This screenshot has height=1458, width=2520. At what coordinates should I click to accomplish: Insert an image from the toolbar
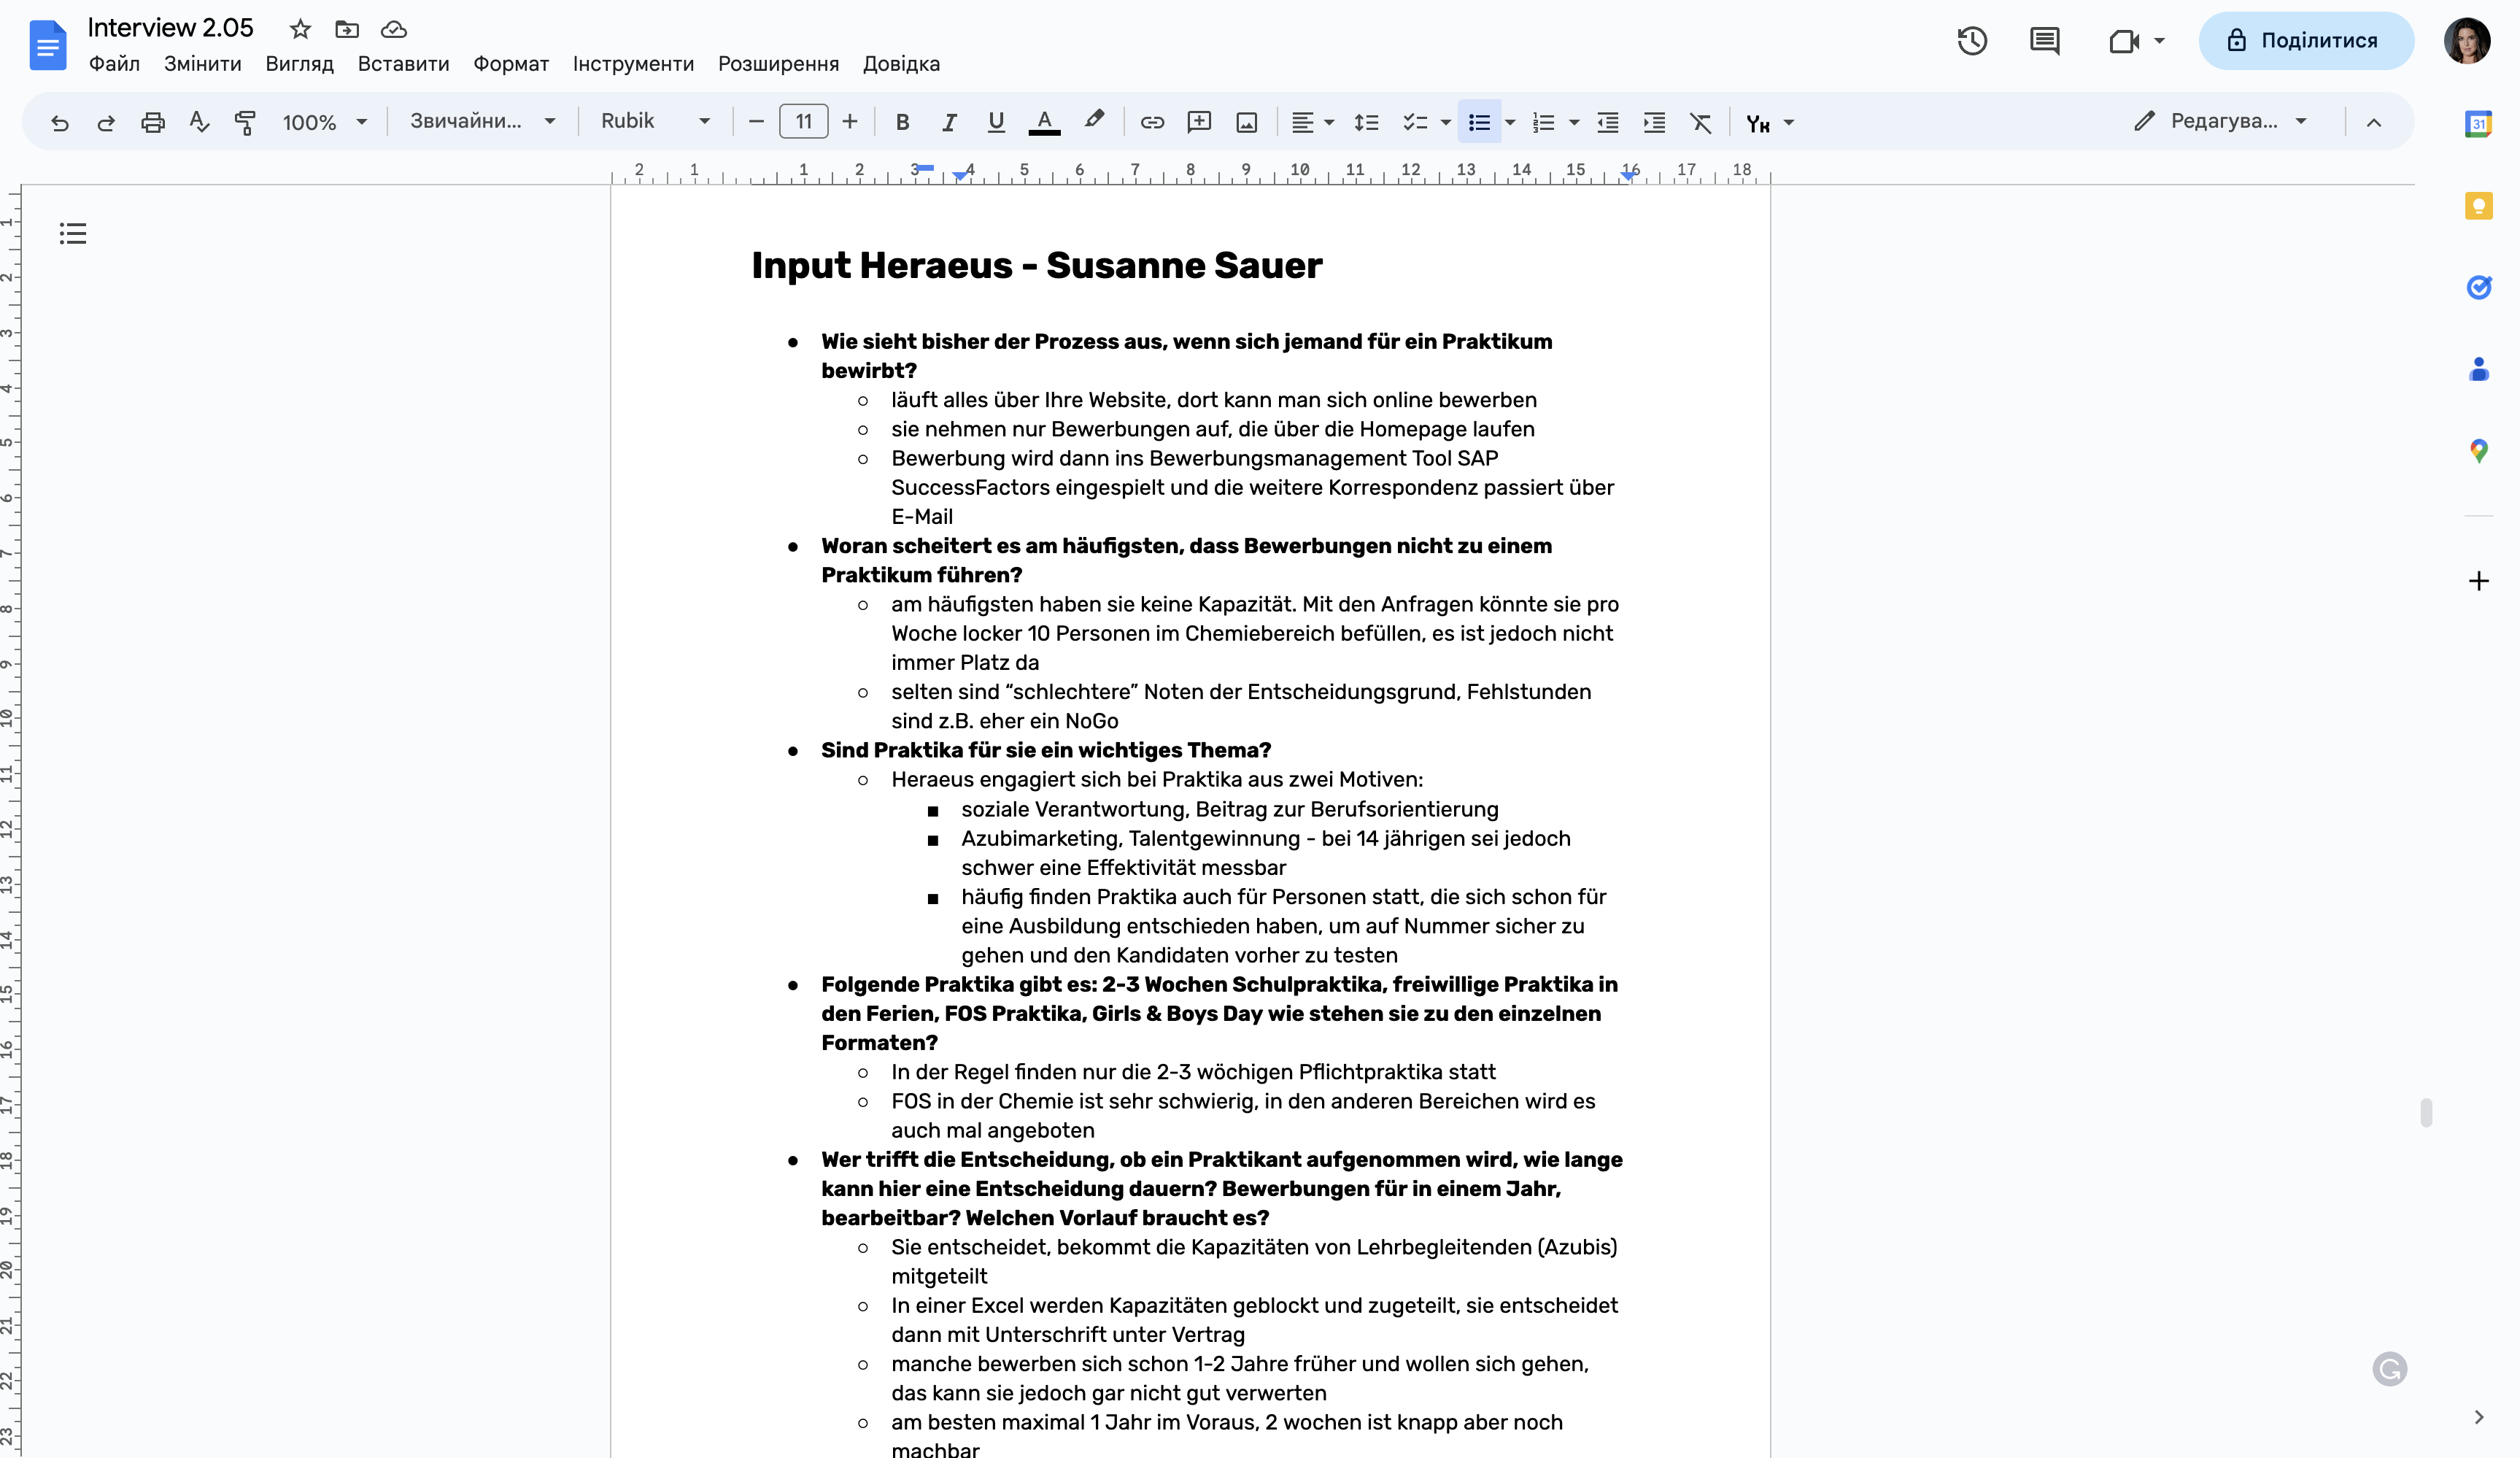pos(1246,122)
